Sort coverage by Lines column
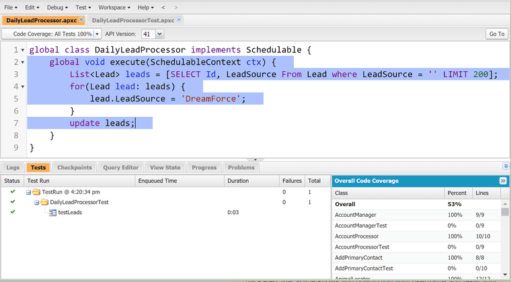Image resolution: width=511 pixels, height=282 pixels. click(x=486, y=193)
